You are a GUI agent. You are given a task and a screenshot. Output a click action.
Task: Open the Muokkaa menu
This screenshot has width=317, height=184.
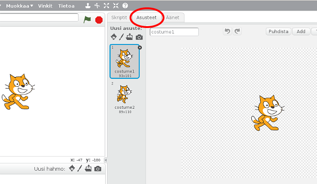tap(19, 6)
